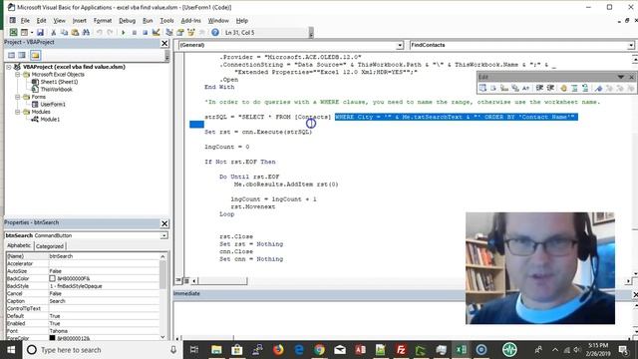Image resolution: width=638 pixels, height=359 pixels.
Task: Click View Code icon in Project panel
Action: [11, 55]
